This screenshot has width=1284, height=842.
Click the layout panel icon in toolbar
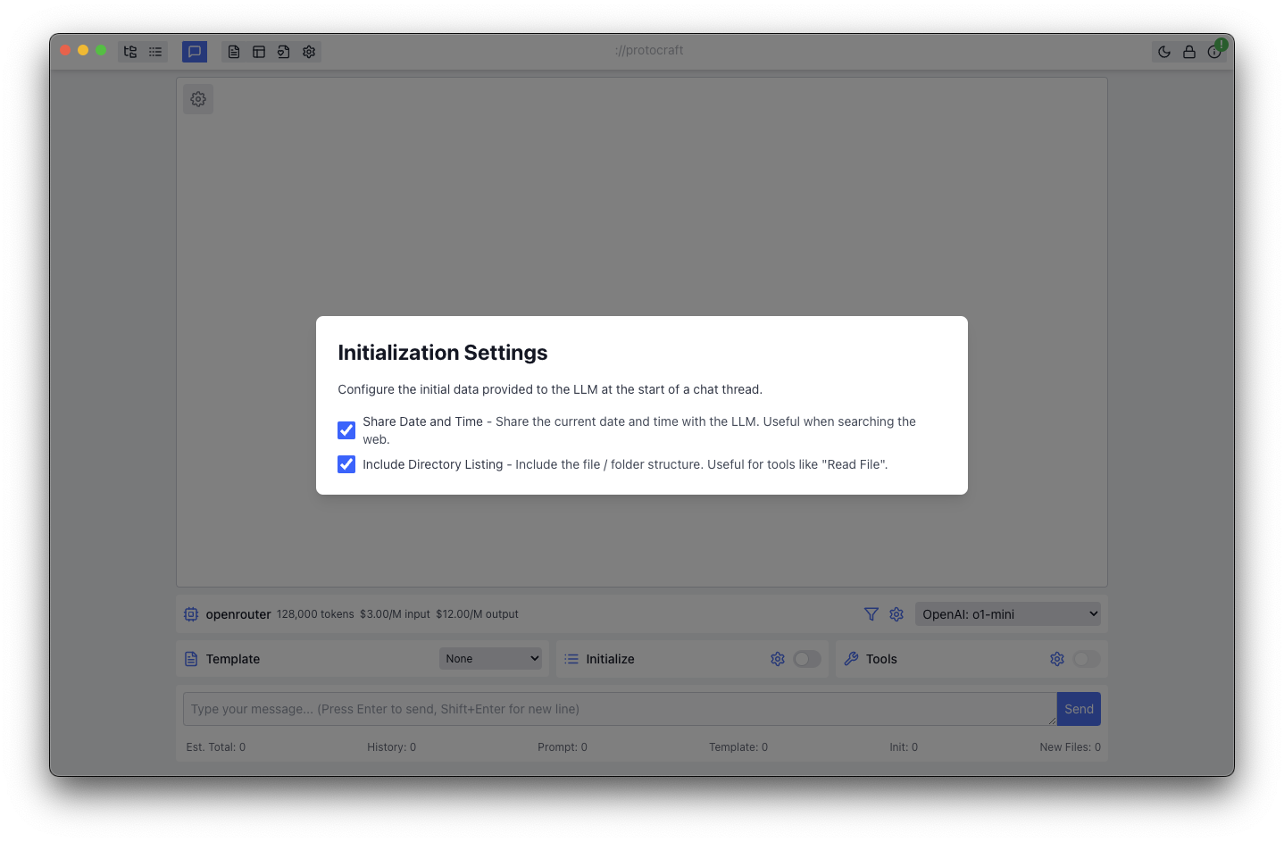(x=259, y=52)
